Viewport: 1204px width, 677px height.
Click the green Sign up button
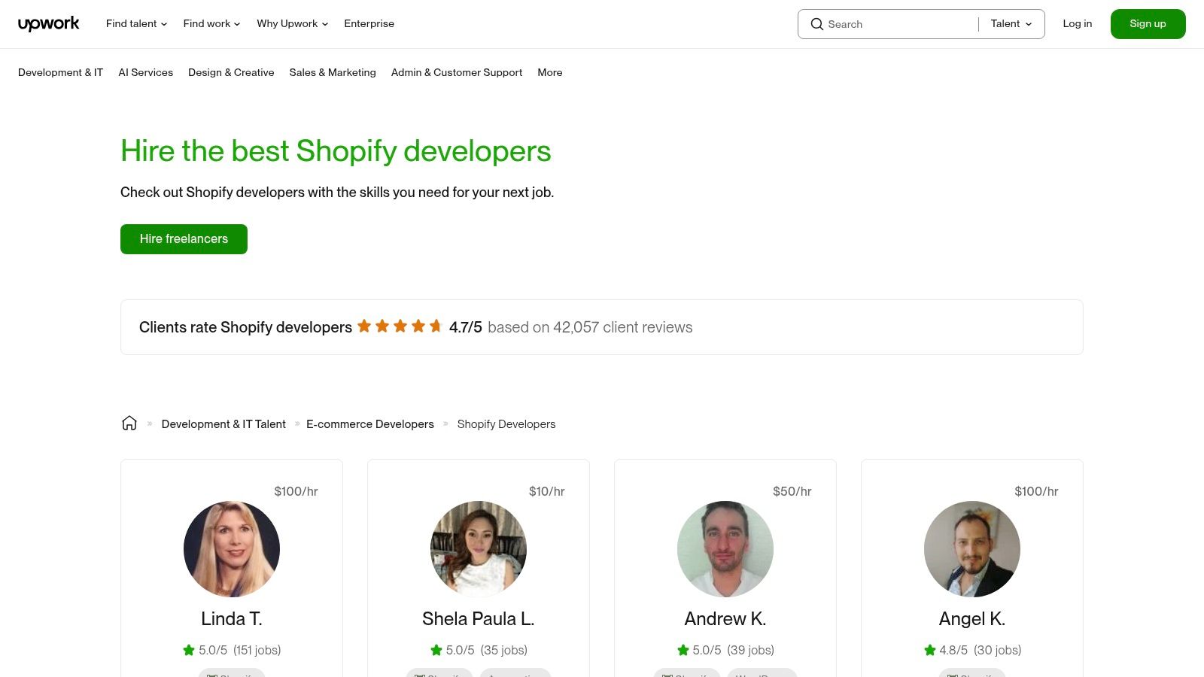tap(1148, 24)
